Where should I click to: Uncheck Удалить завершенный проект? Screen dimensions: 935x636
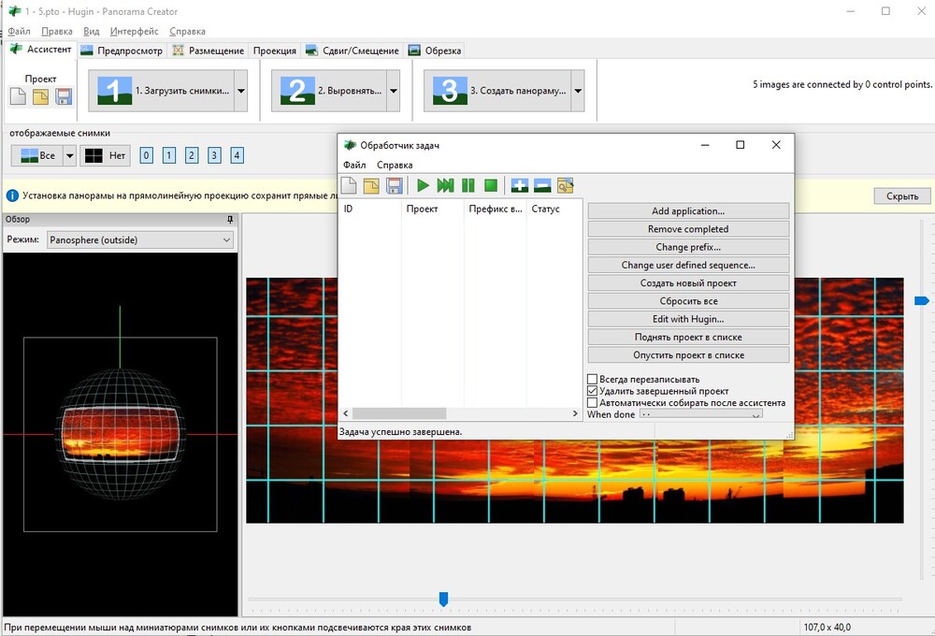pos(592,391)
